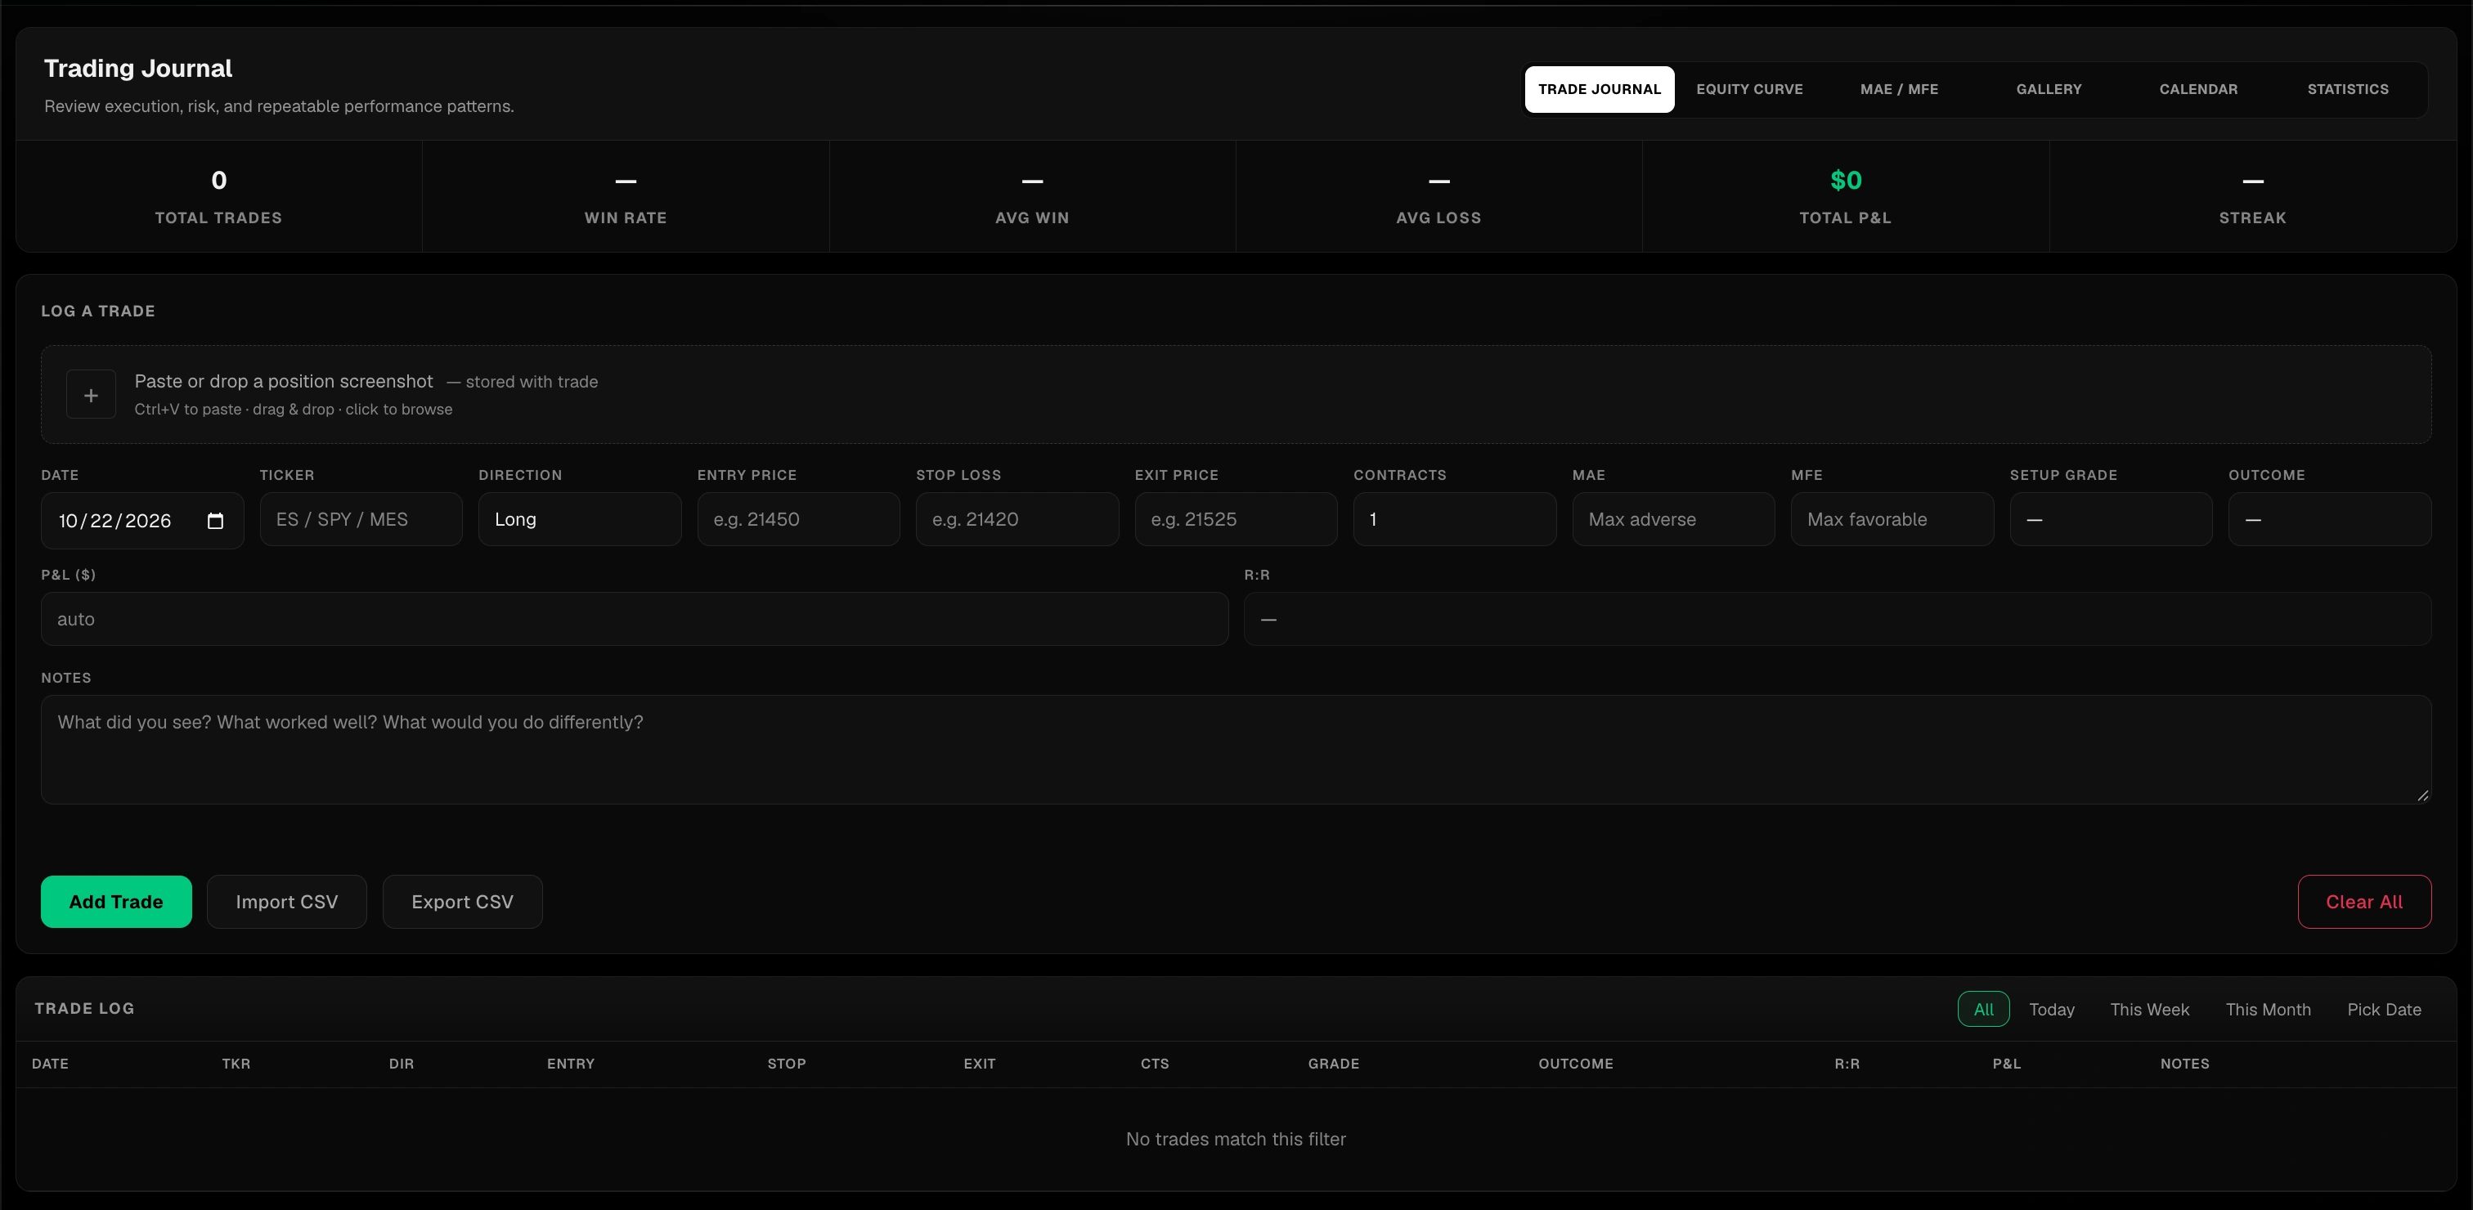Click the DATE column header in trade log
Viewport: 2473px width, 1210px height.
point(50,1063)
